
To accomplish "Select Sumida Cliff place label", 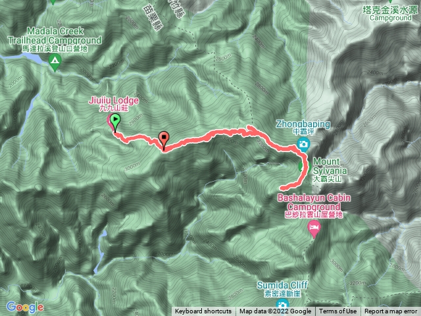I will [x=282, y=289].
